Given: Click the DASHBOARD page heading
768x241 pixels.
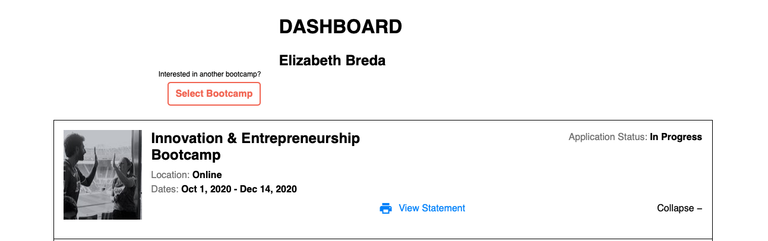Looking at the screenshot, I should (x=340, y=27).
